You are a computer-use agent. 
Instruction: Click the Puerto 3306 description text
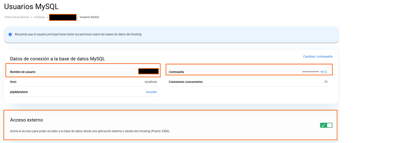click(90, 131)
